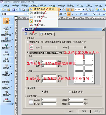Click the zoom out magnifier
The width and height of the screenshot is (106, 115).
point(86,10)
